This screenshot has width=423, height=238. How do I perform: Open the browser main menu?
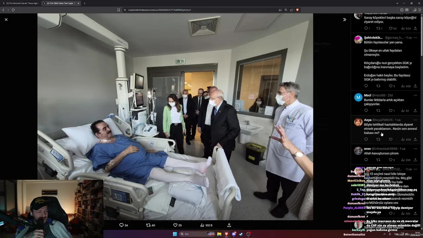click(420, 10)
